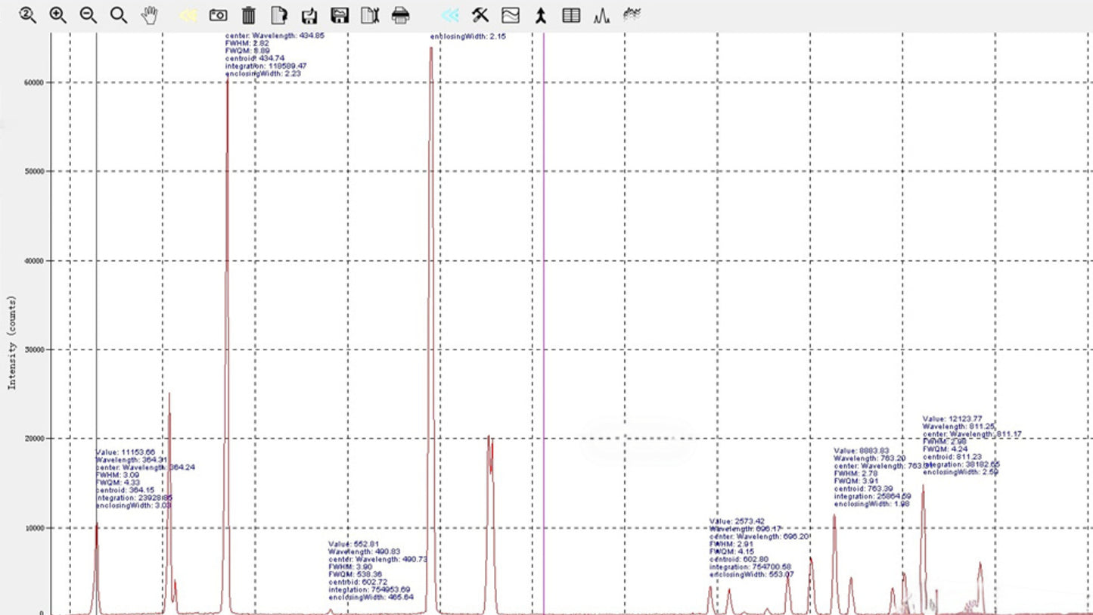Image resolution: width=1093 pixels, height=615 pixels.
Task: Click the document with arrow icon
Action: pyautogui.click(x=279, y=15)
